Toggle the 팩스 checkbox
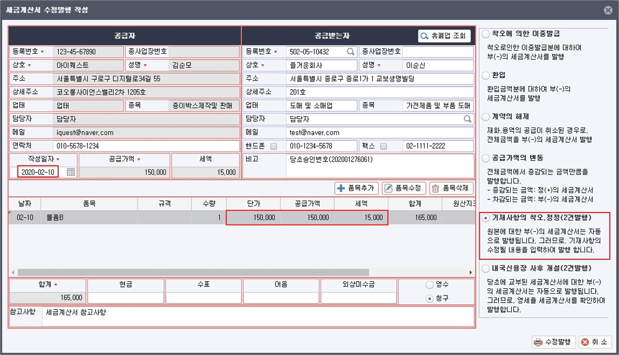This screenshot has height=355, width=619. coord(384,147)
